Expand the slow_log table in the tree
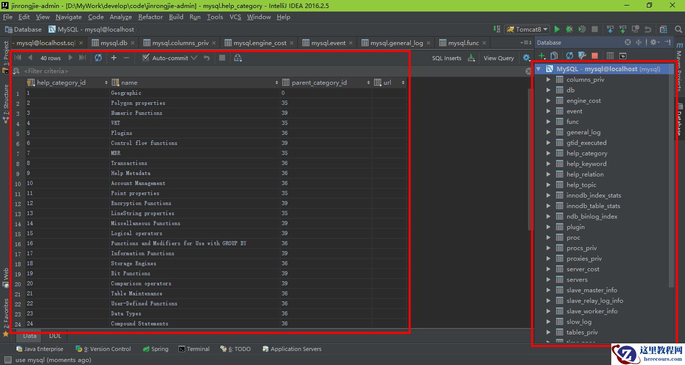685x365 pixels. click(548, 322)
